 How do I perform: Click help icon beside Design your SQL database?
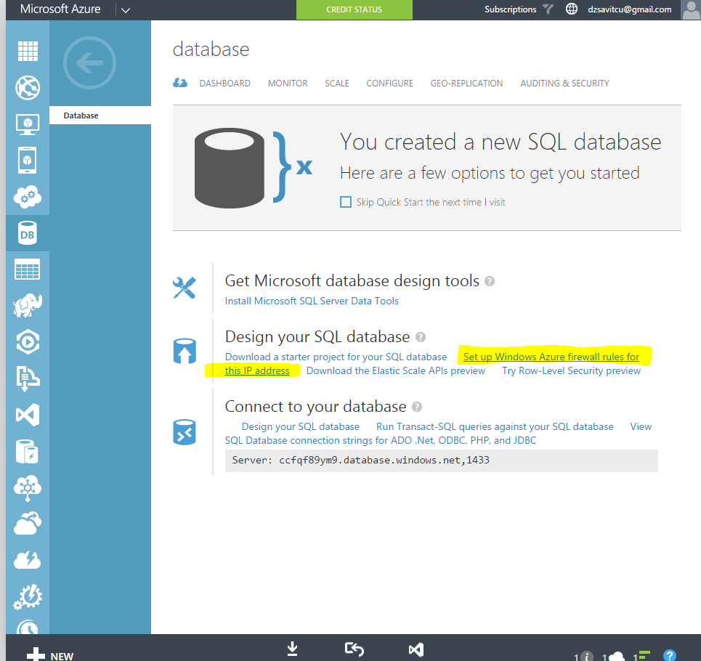pyautogui.click(x=421, y=337)
